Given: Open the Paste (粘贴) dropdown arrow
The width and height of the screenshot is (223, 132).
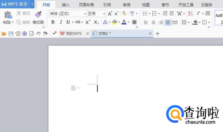Looking at the screenshot, I should tap(13, 22).
